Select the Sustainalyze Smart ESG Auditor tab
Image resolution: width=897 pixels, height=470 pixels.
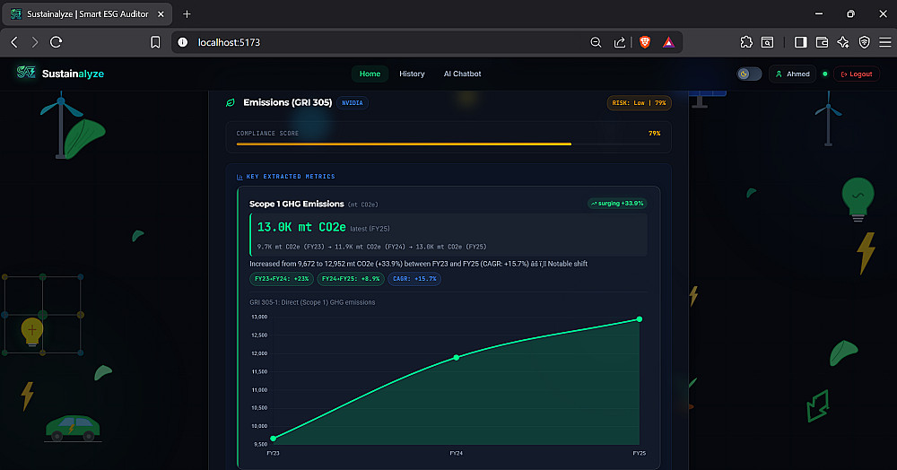pos(87,14)
